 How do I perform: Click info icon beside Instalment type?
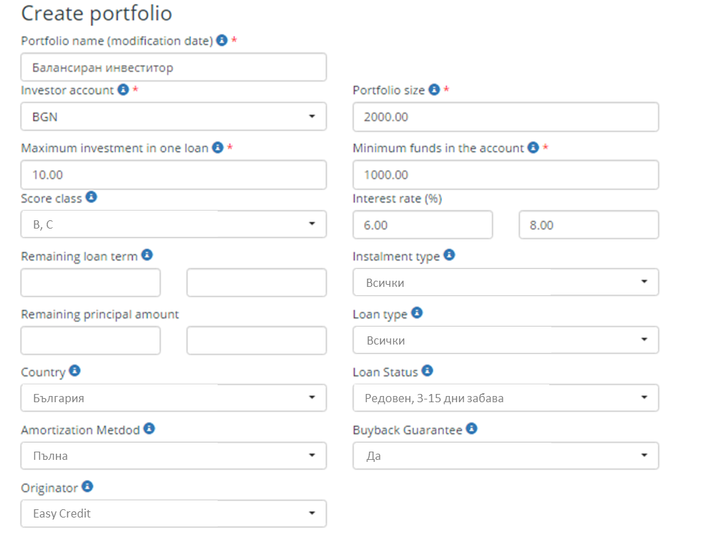coord(449,255)
